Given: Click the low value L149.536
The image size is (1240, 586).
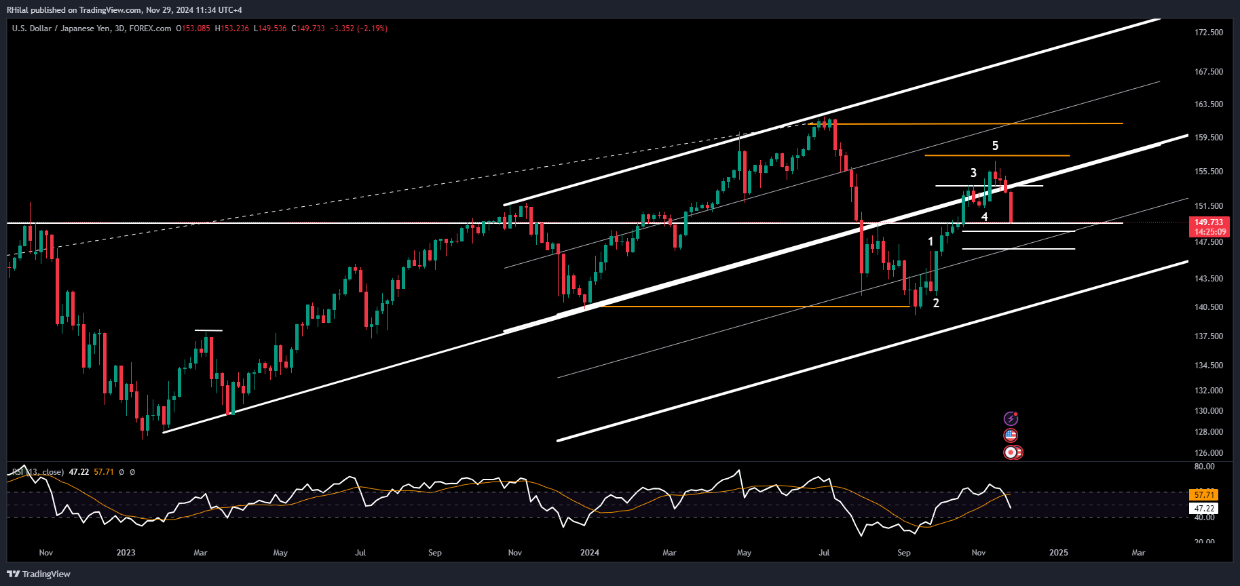Looking at the screenshot, I should pos(270,28).
